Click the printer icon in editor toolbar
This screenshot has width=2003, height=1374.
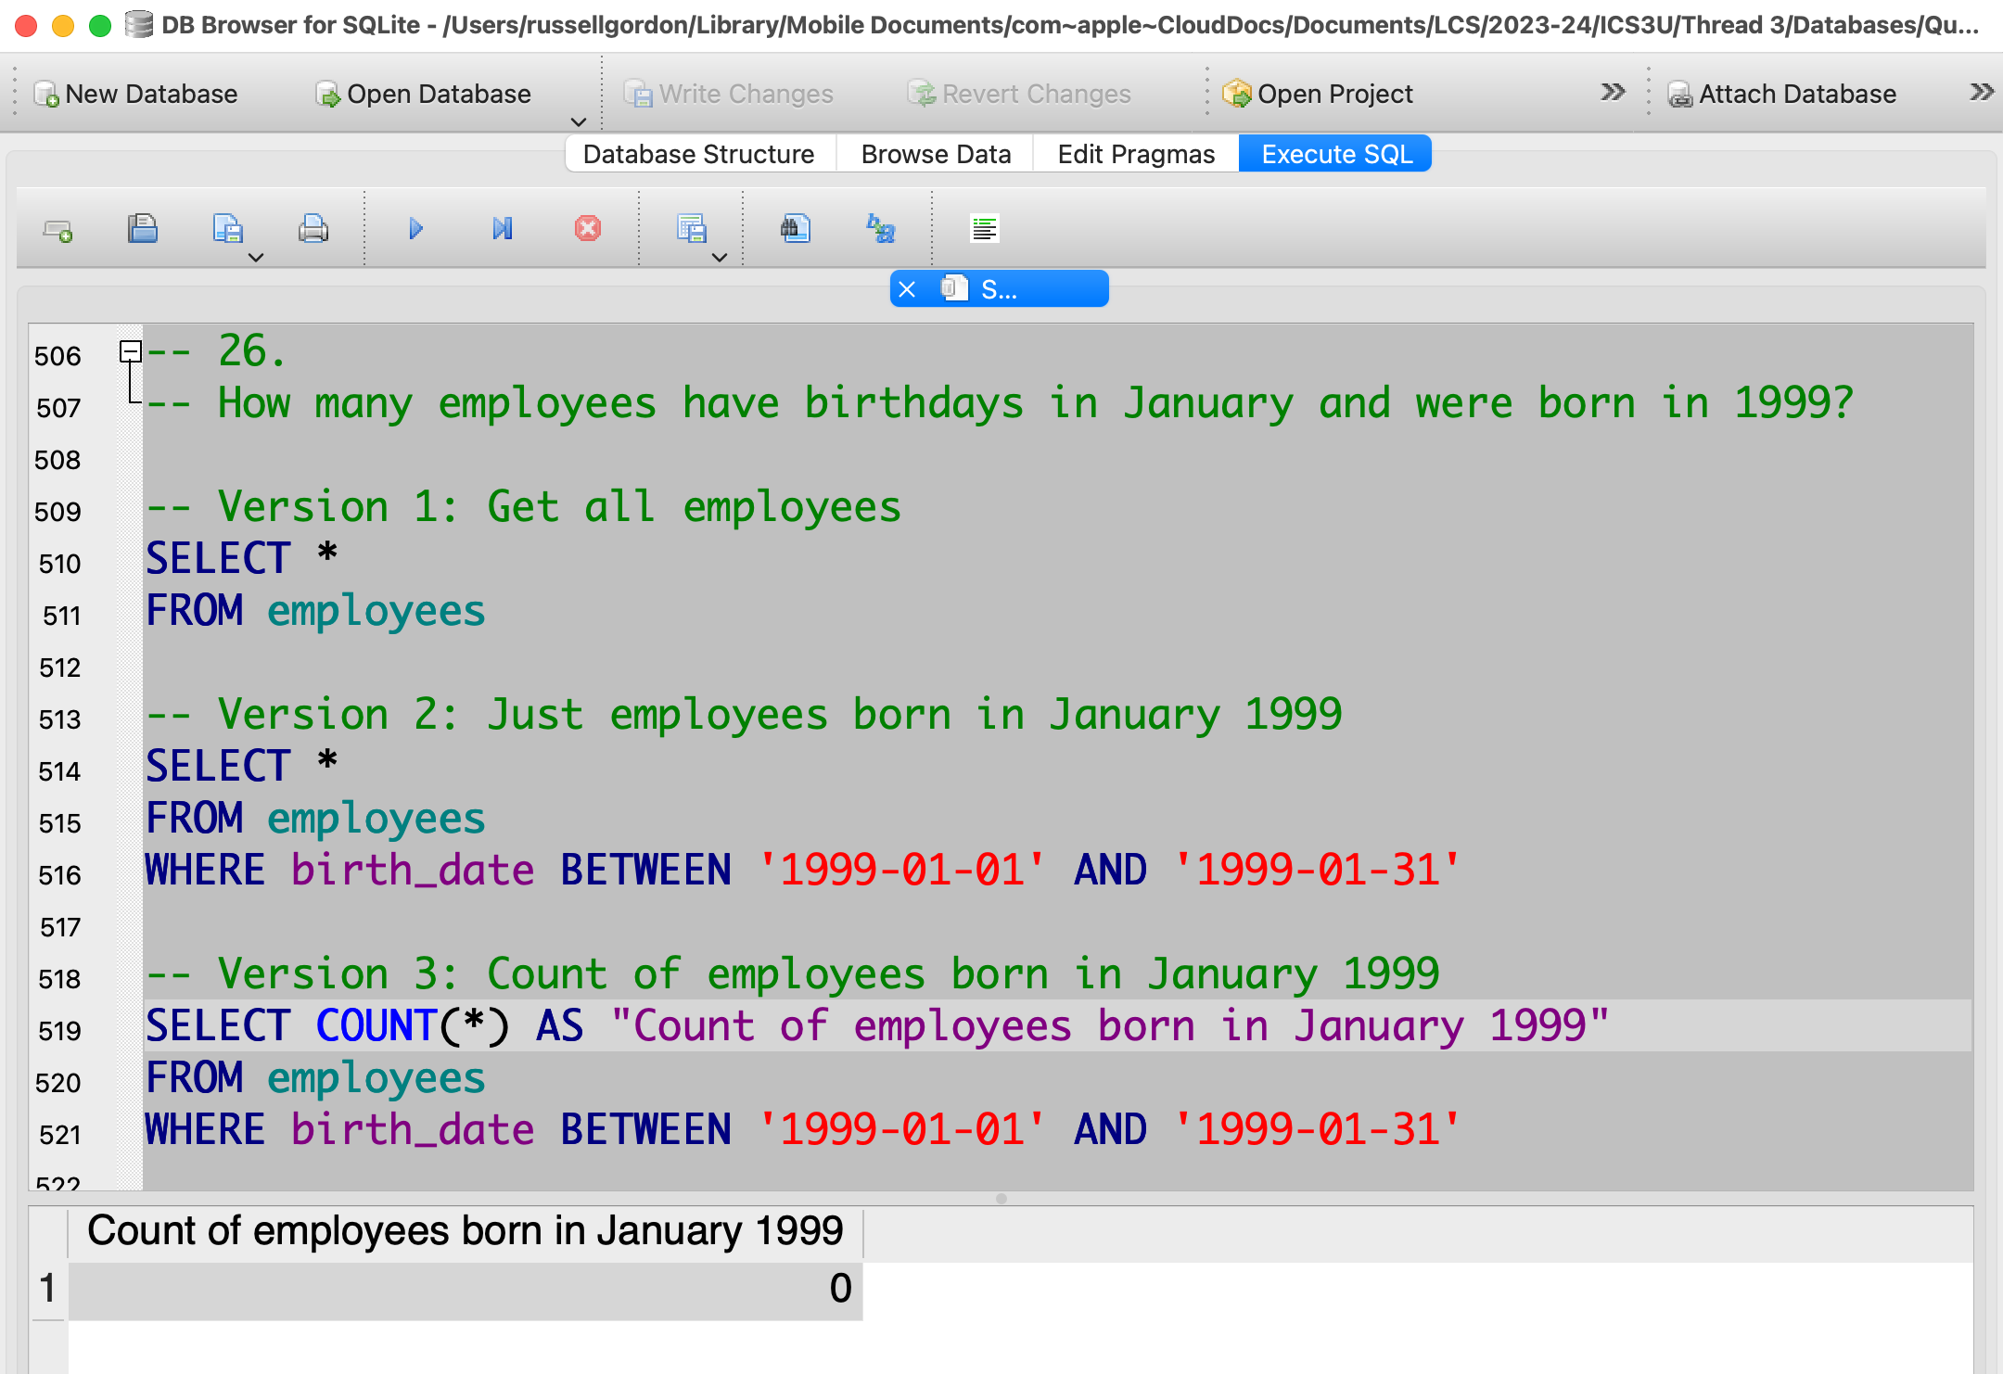pos(313,229)
